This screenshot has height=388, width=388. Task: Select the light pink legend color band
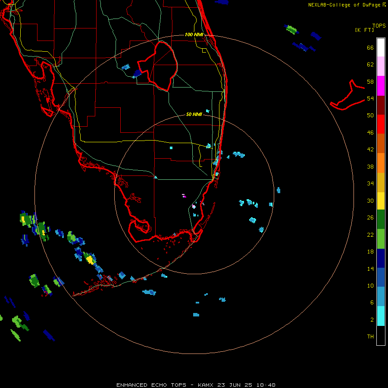click(381, 66)
